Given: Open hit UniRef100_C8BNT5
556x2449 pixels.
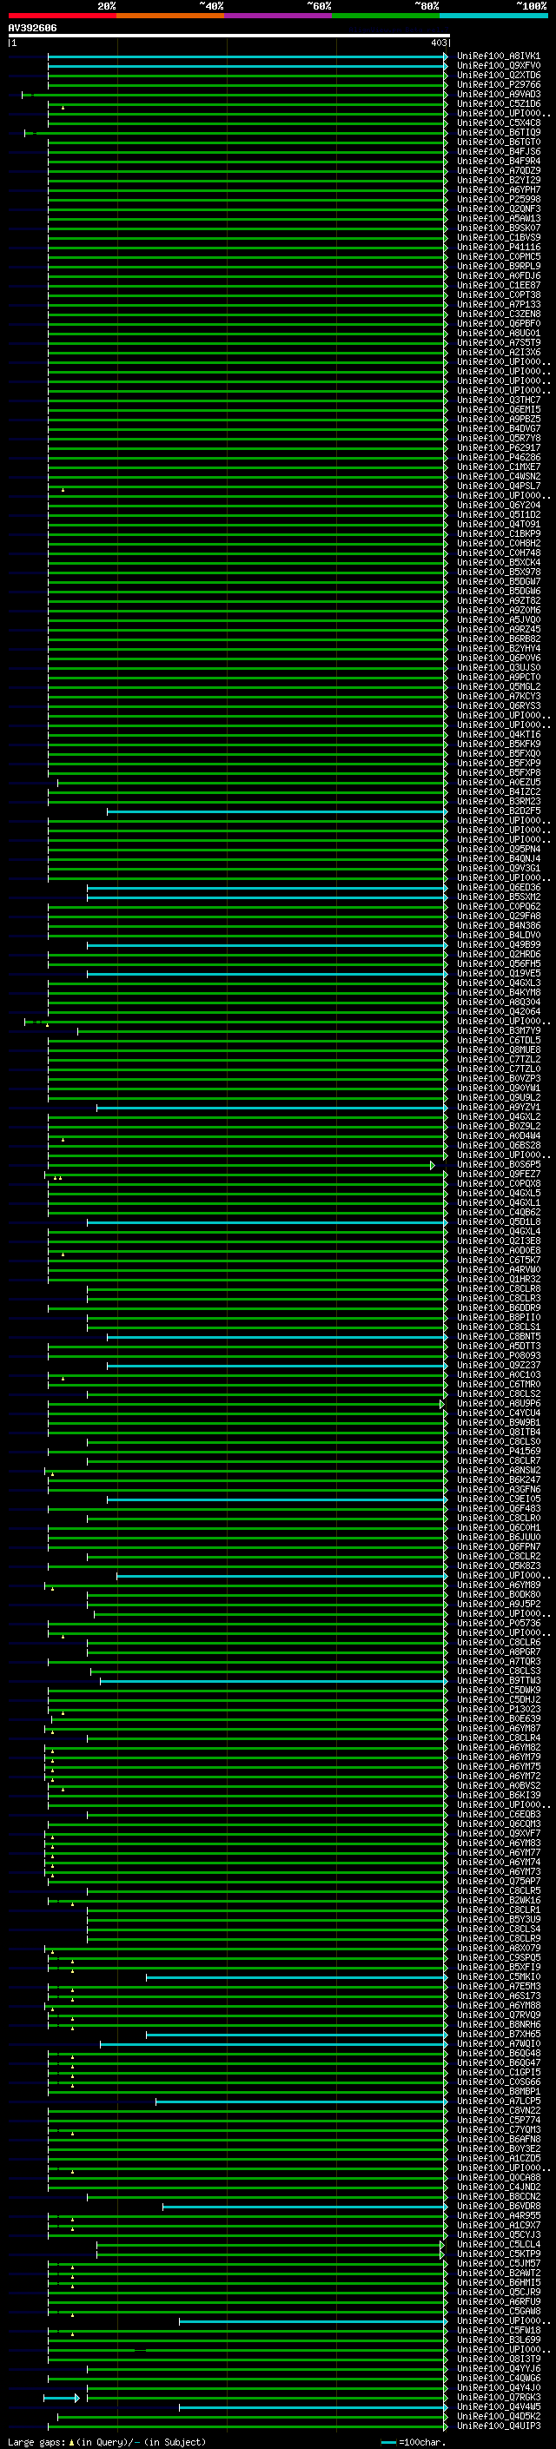Looking at the screenshot, I should pyautogui.click(x=498, y=1337).
